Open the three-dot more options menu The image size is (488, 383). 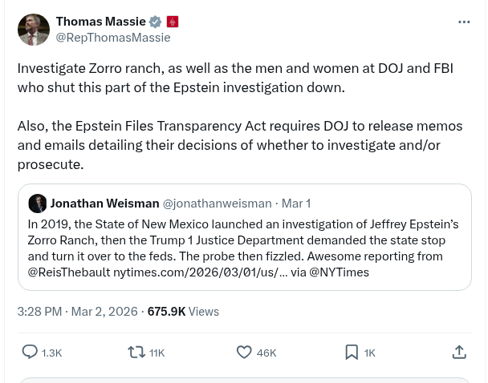click(x=464, y=22)
